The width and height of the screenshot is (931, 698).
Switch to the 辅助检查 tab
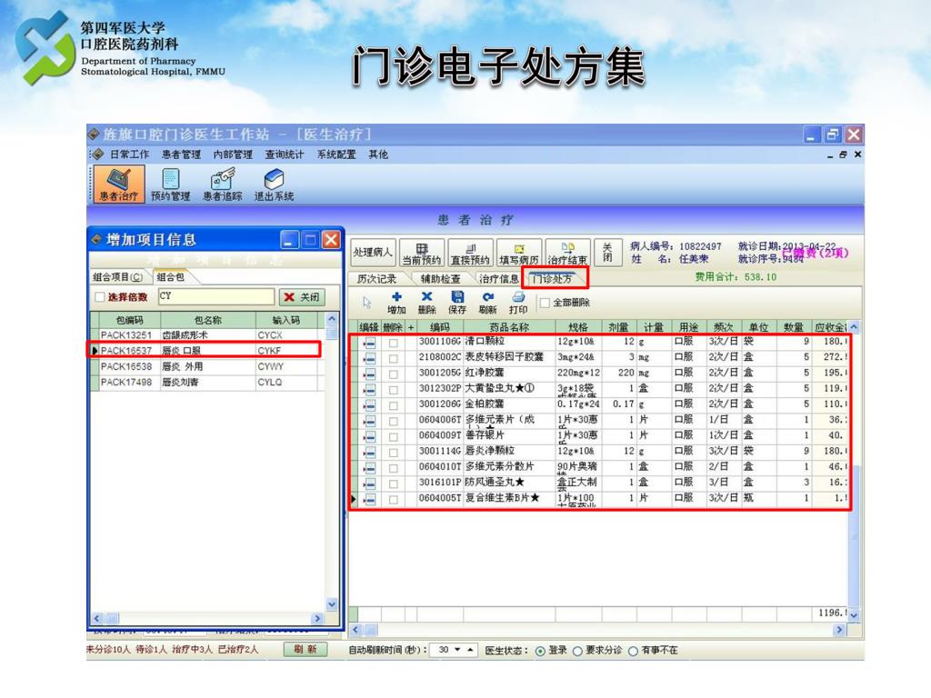(x=440, y=278)
